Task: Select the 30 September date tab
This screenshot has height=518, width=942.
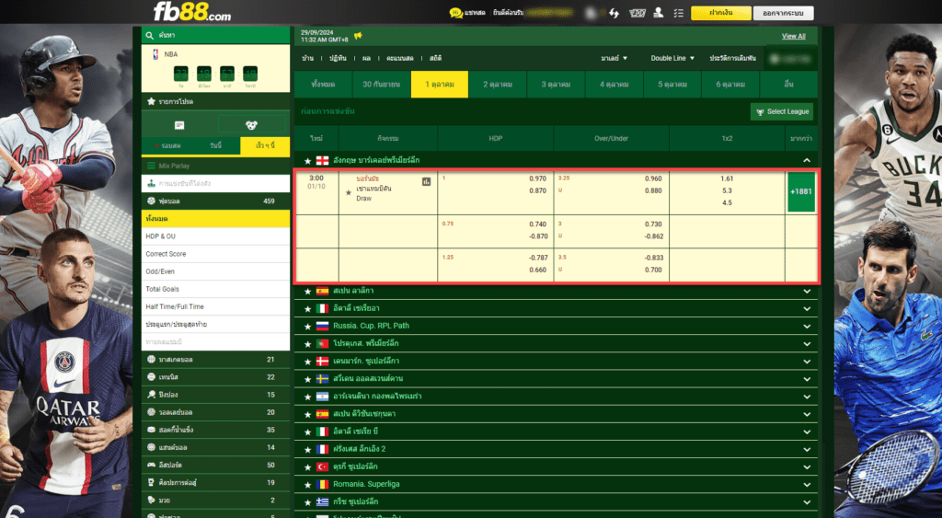Action: click(x=382, y=84)
